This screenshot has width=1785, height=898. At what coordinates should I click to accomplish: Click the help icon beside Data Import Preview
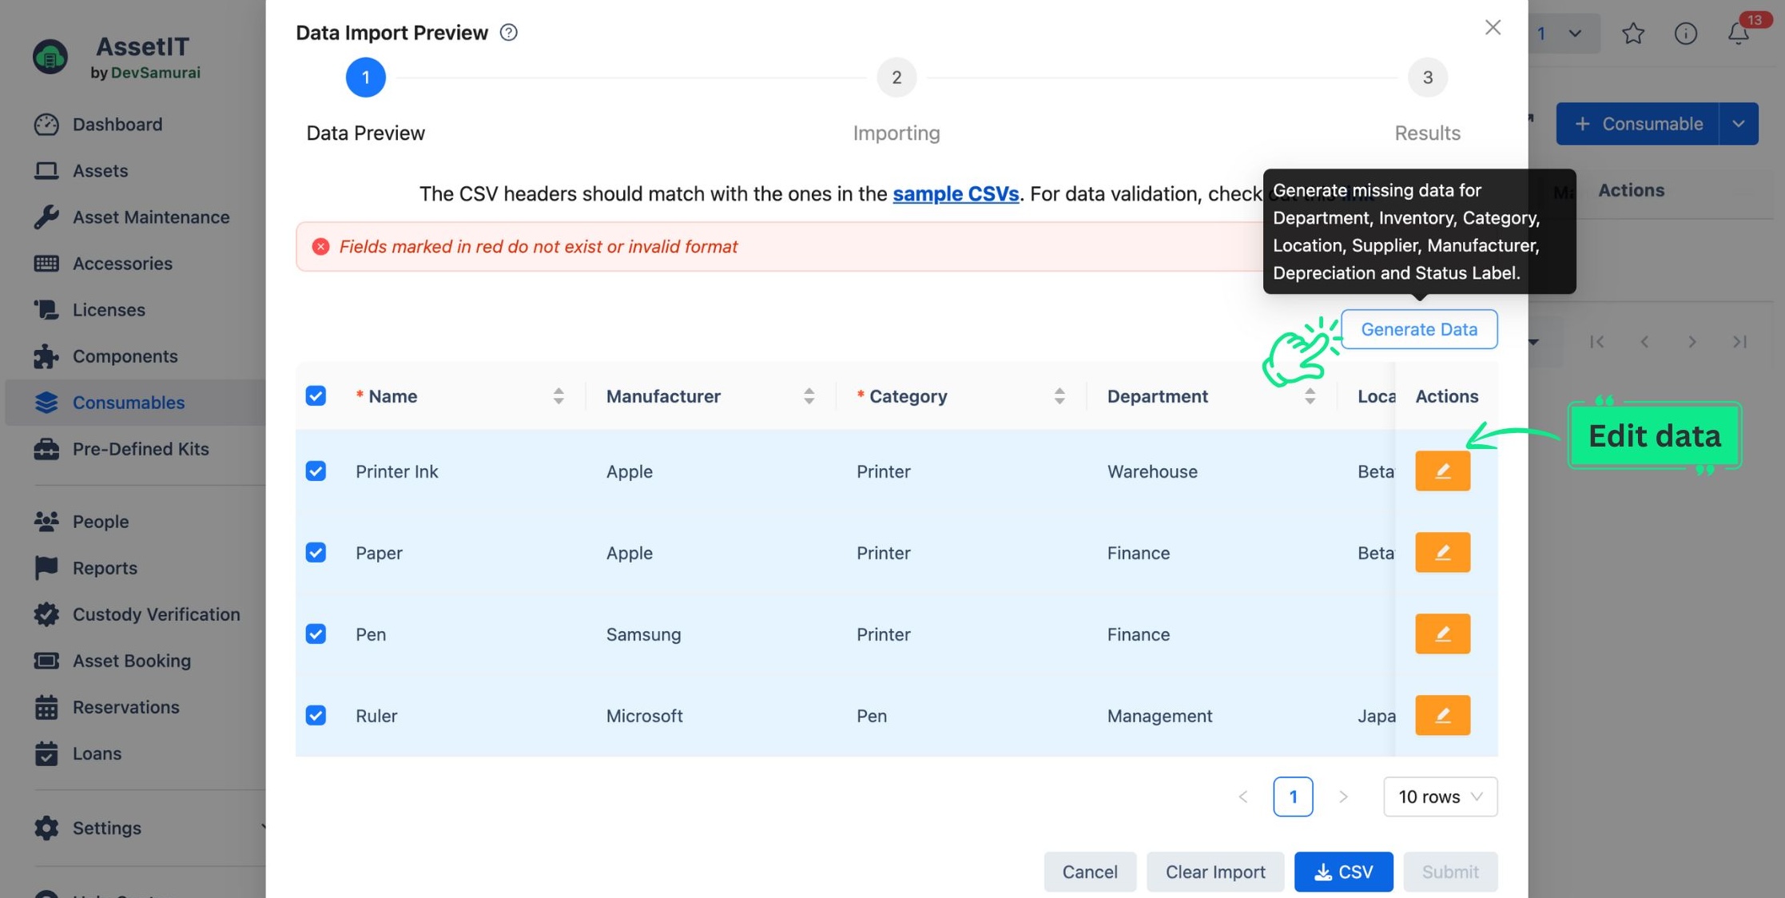508,32
